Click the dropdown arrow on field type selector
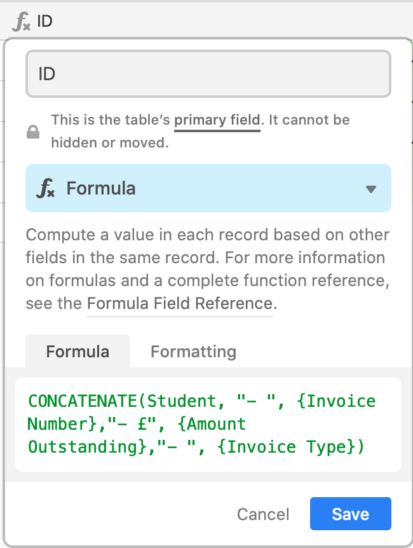413x548 pixels. (x=370, y=189)
